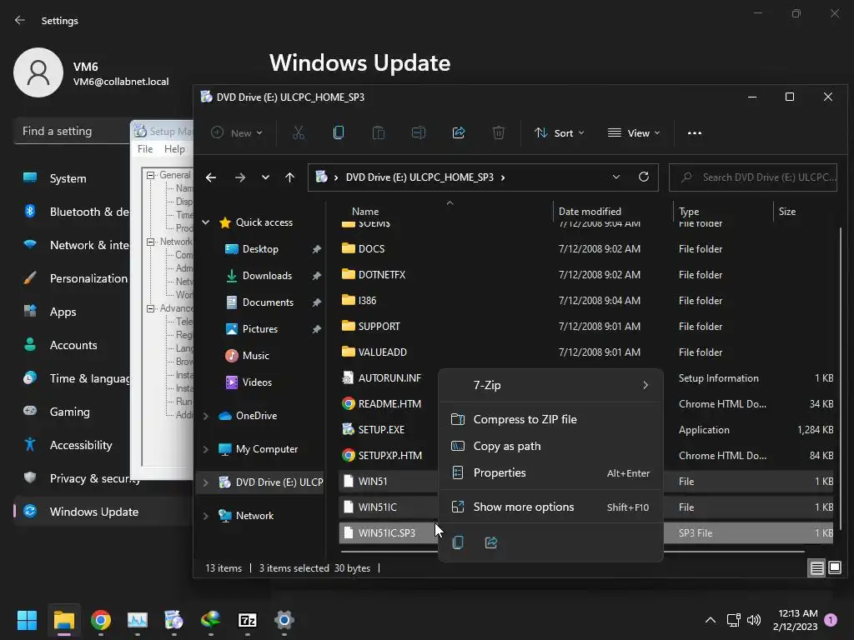Click the Rename icon in Explorer toolbar
This screenshot has height=640, width=854.
(x=419, y=132)
